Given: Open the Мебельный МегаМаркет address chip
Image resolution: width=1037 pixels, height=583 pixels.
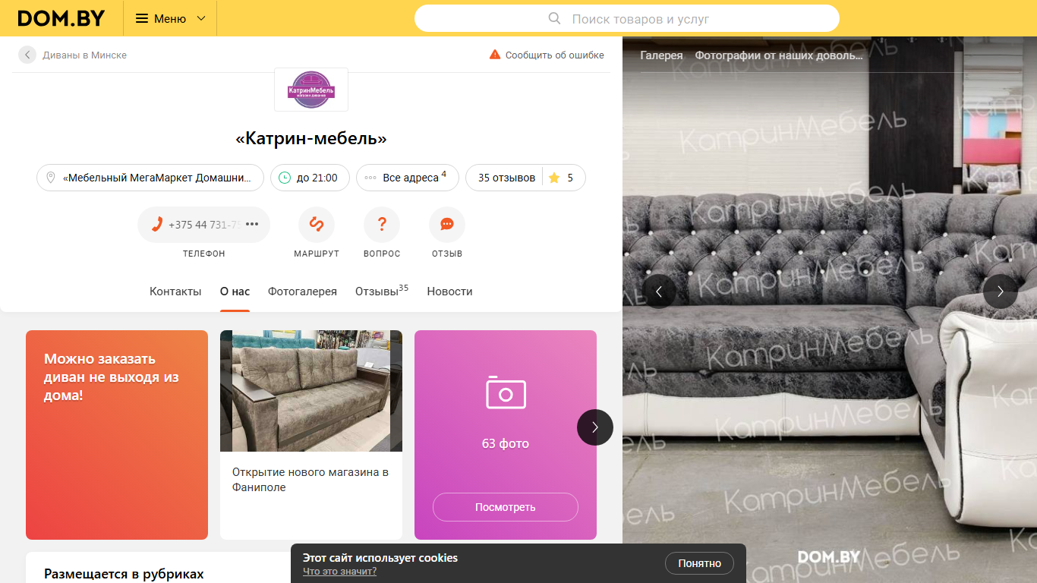Looking at the screenshot, I should click(150, 178).
